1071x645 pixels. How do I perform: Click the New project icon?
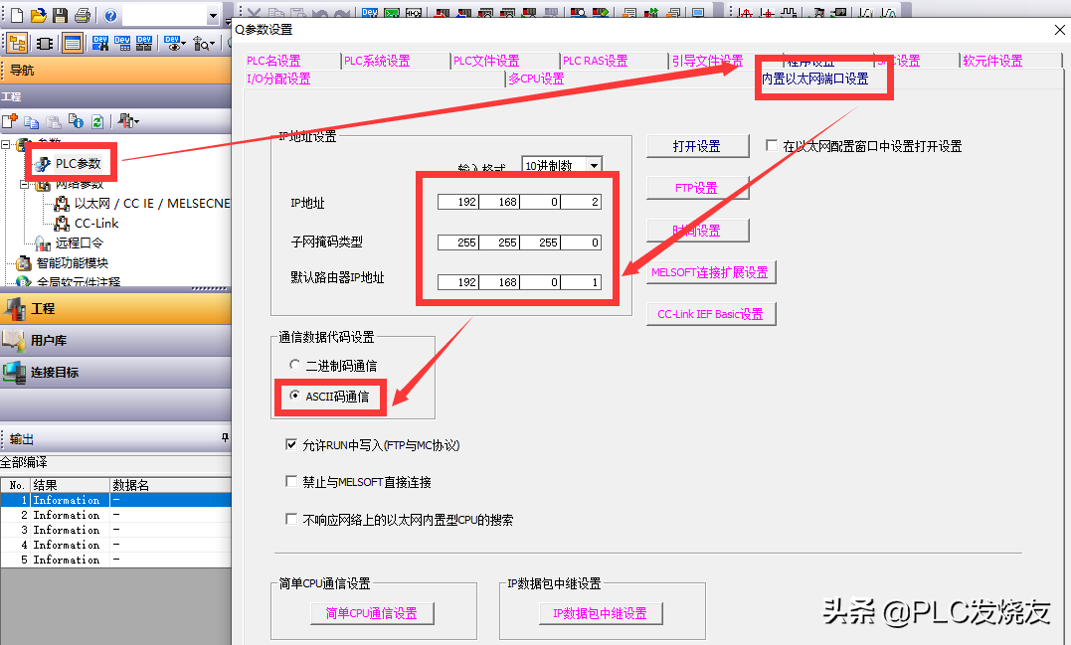(17, 15)
